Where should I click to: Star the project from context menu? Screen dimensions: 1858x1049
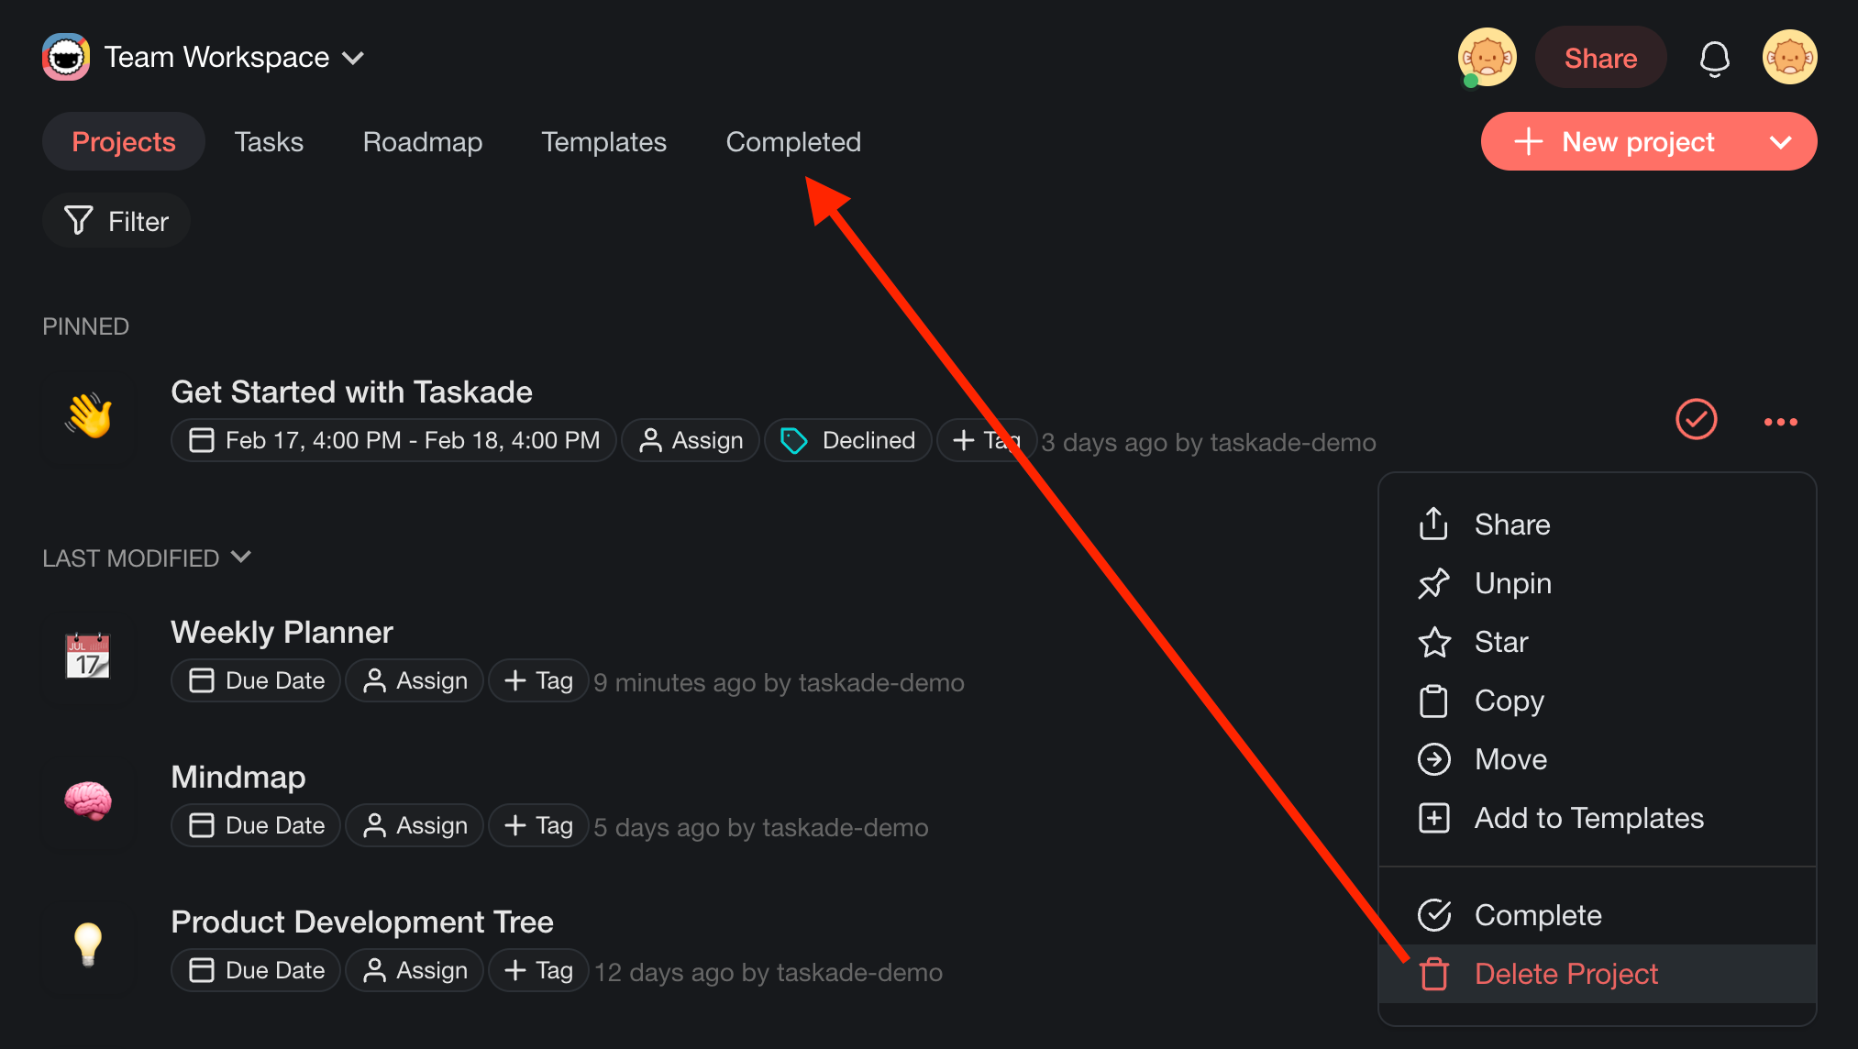(1500, 642)
